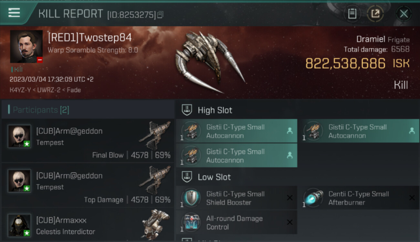Select the All-round Damage Control module icon
This screenshot has height=242, width=420.
pyautogui.click(x=191, y=222)
